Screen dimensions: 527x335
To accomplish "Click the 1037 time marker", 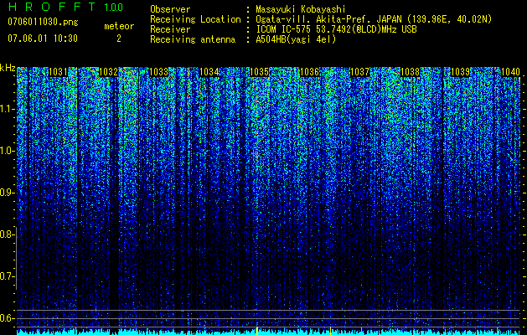I will (359, 71).
